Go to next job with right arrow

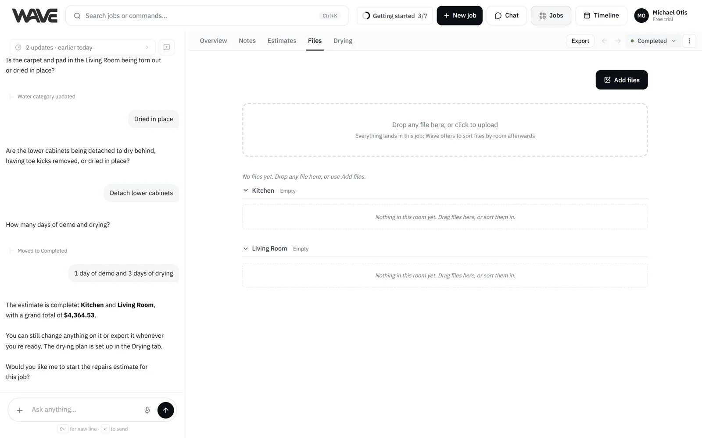tap(618, 41)
